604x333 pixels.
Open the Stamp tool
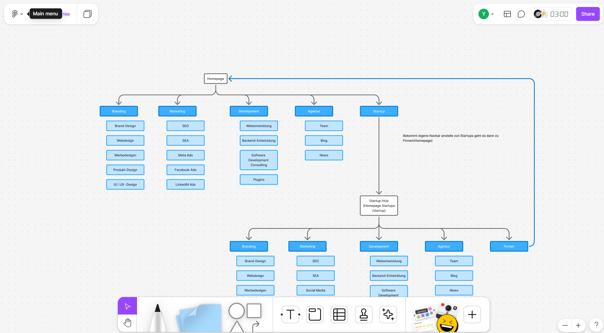(364, 315)
